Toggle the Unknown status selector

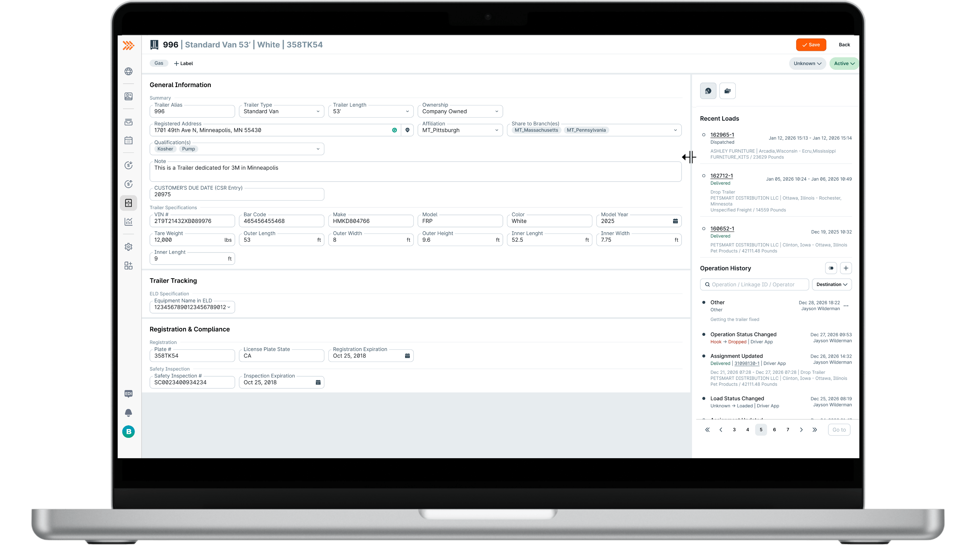coord(807,63)
